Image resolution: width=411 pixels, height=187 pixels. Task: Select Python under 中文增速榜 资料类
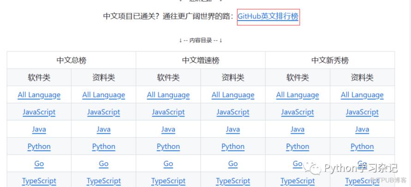pos(233,147)
